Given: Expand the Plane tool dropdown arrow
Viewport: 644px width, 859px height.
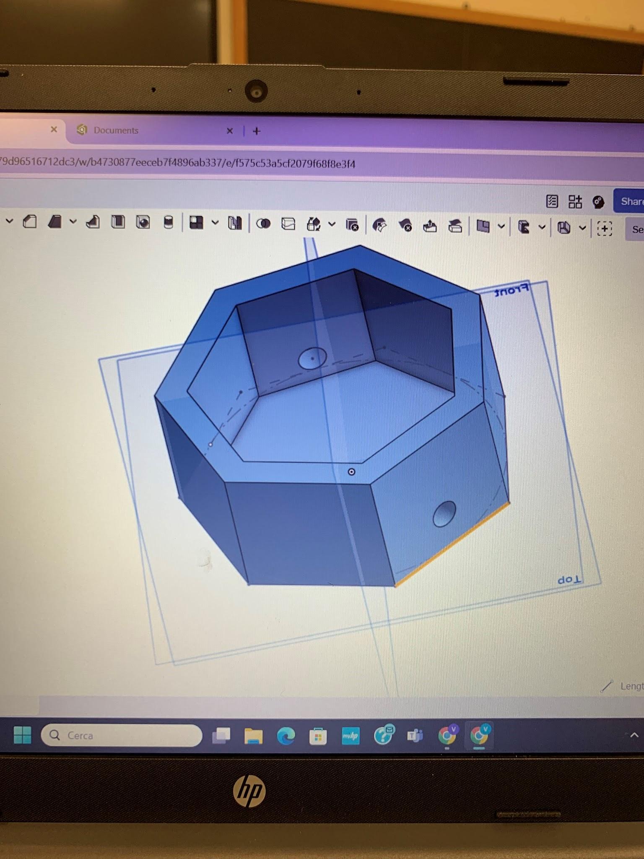Looking at the screenshot, I should click(x=542, y=227).
